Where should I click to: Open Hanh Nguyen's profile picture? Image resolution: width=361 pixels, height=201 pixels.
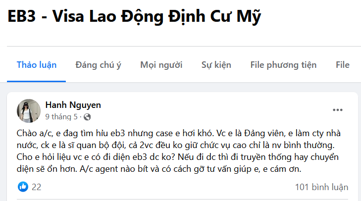tap(29, 110)
